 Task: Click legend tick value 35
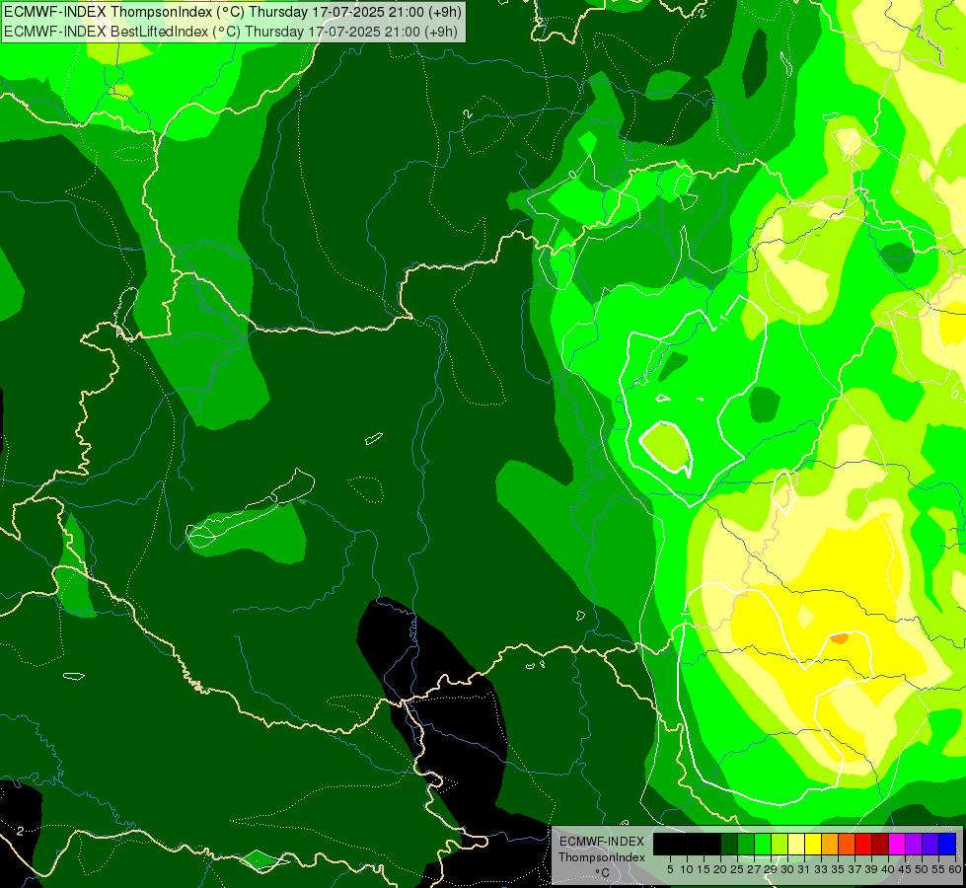[x=838, y=869]
